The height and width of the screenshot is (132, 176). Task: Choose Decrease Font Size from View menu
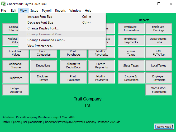(62, 23)
